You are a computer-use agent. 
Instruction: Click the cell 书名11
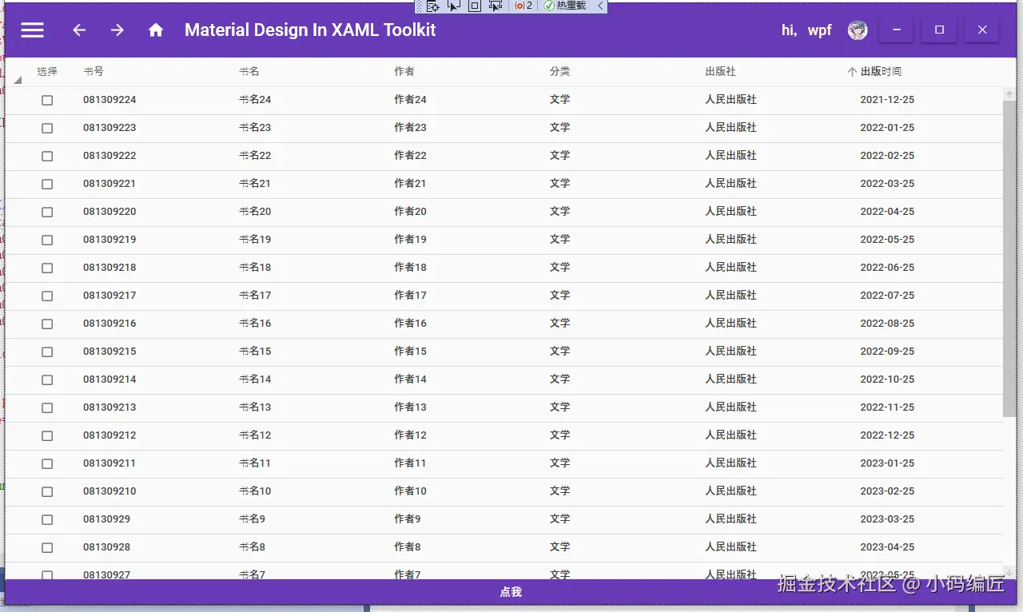pos(255,463)
